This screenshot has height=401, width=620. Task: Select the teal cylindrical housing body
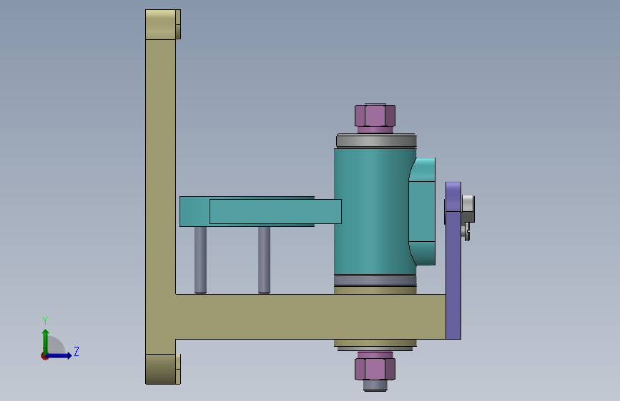(x=375, y=211)
